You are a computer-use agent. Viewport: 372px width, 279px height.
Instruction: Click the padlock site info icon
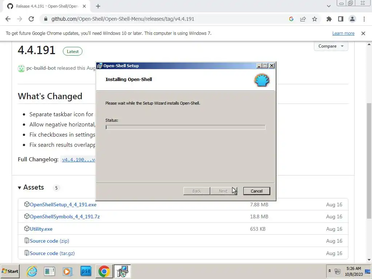[46, 19]
